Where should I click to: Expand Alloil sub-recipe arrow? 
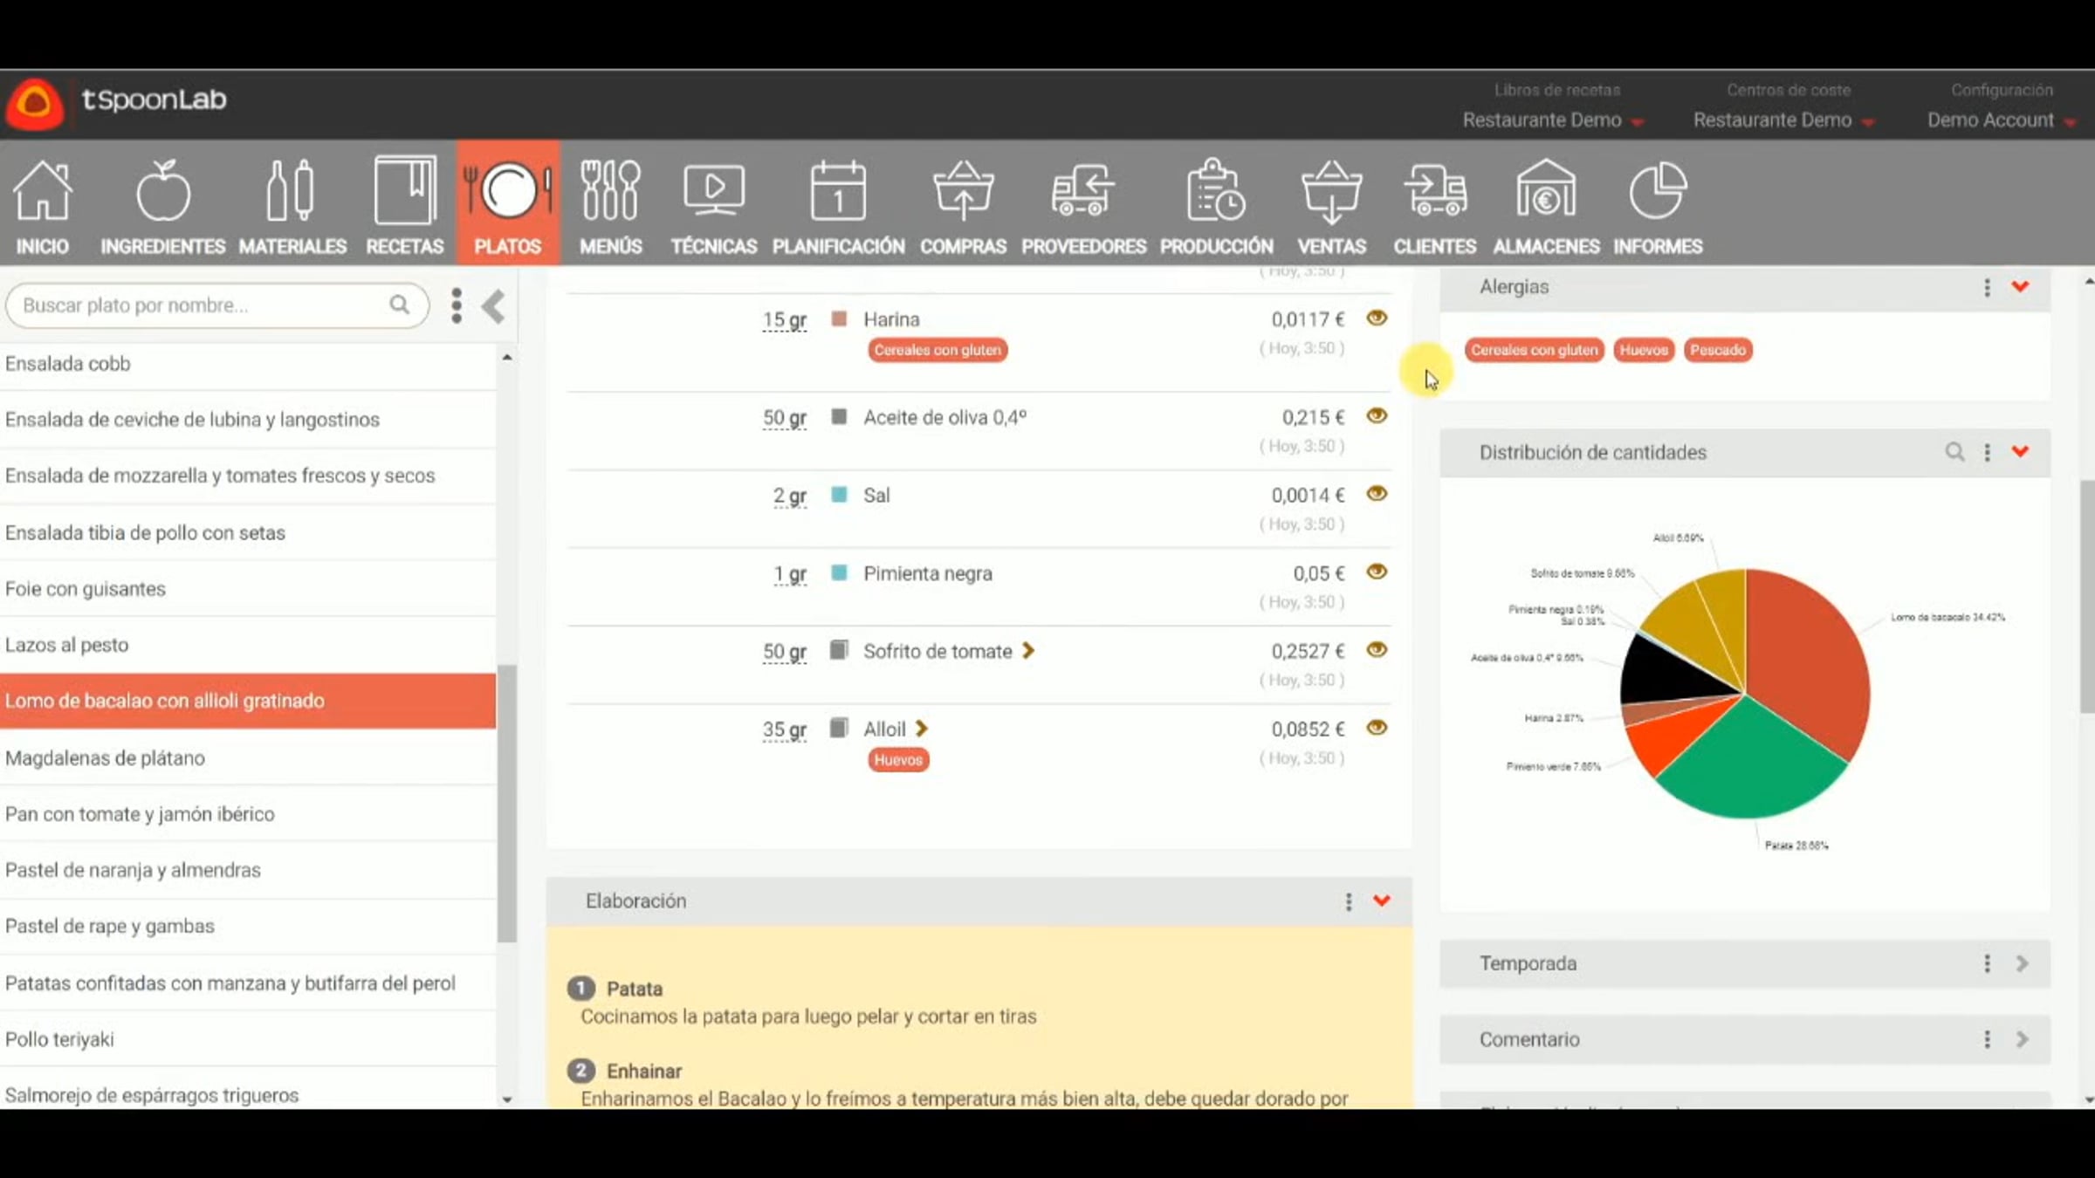(x=922, y=729)
